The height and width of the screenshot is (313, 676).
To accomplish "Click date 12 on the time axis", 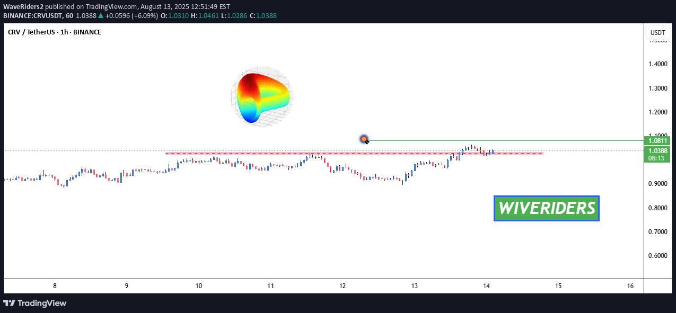I will [343, 286].
